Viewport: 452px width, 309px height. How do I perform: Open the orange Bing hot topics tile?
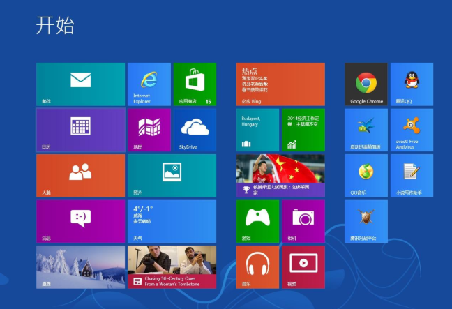(280, 84)
